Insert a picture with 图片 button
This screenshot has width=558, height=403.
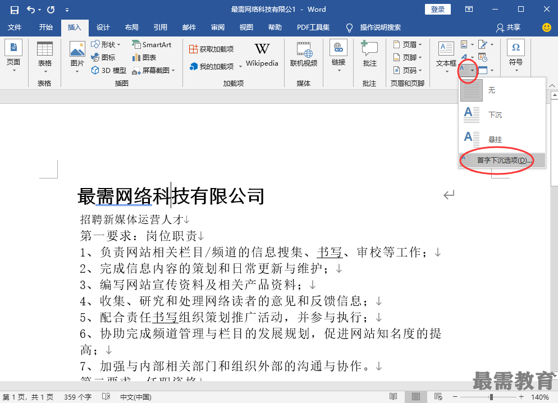click(77, 57)
